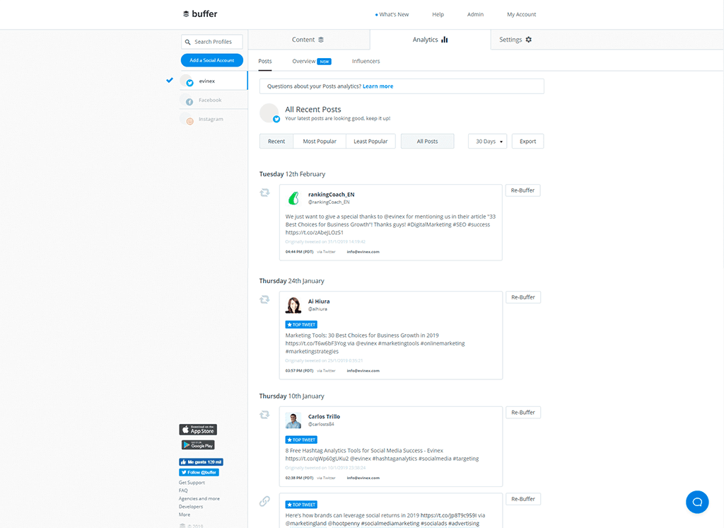Open Help in top navigation
Viewport: 724px width, 528px height.
[x=438, y=14]
